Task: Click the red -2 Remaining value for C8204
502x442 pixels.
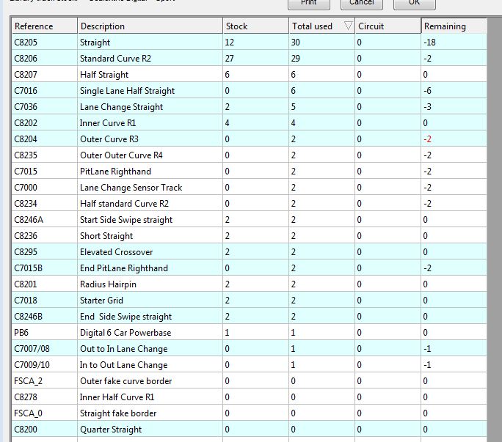Action: pyautogui.click(x=429, y=139)
